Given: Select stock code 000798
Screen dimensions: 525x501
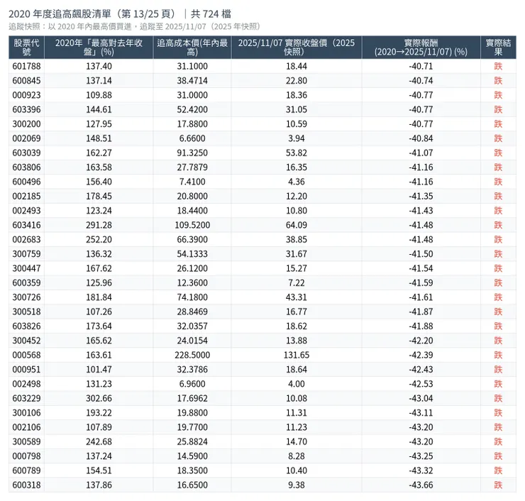Looking at the screenshot, I should (26, 456).
